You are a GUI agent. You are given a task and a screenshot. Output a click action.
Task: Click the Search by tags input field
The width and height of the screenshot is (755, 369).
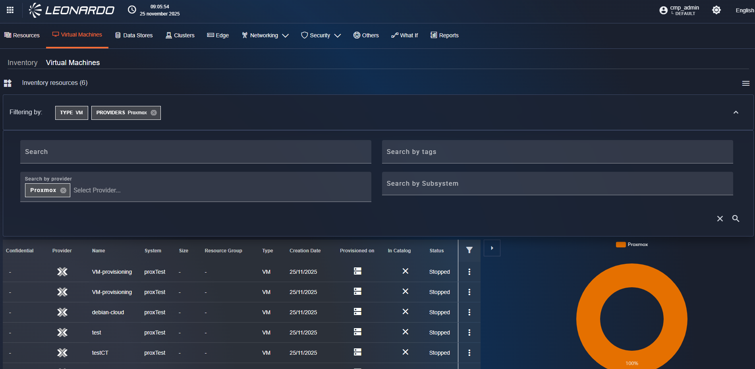tap(557, 152)
